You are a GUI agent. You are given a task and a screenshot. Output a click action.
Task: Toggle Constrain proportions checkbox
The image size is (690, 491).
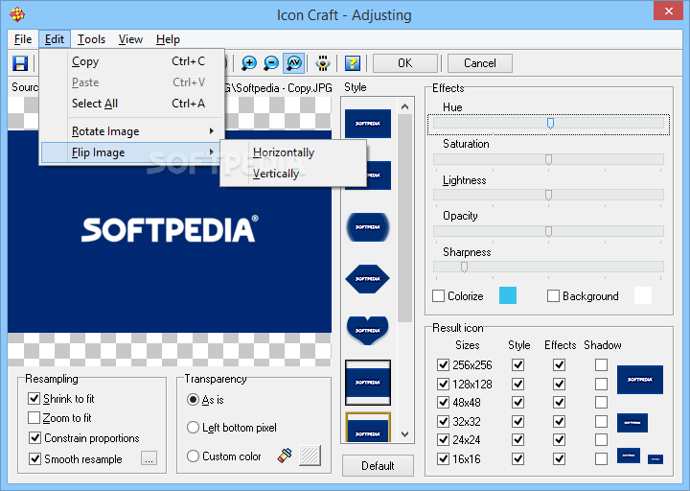(x=34, y=437)
